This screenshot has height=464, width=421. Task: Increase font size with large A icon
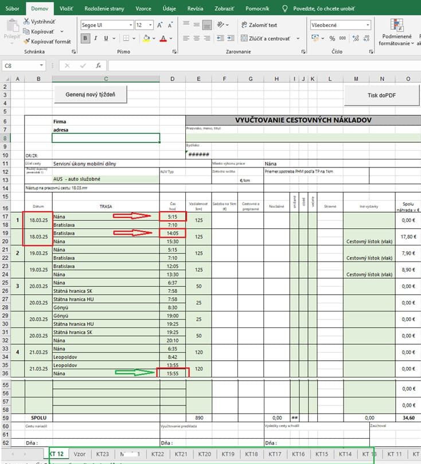[160, 25]
